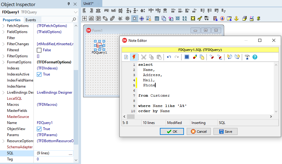Click the blue lined Select All icon
The image size is (282, 164).
[187, 57]
